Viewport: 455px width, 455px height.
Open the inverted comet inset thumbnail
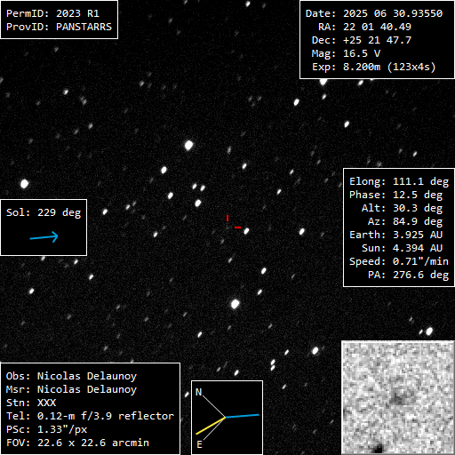point(398,397)
